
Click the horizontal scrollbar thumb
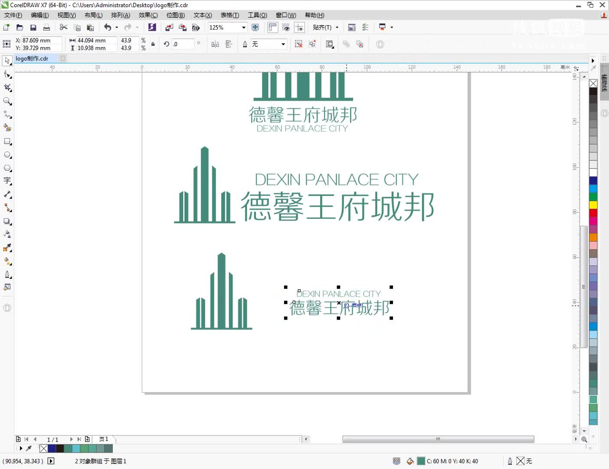[x=438, y=439]
